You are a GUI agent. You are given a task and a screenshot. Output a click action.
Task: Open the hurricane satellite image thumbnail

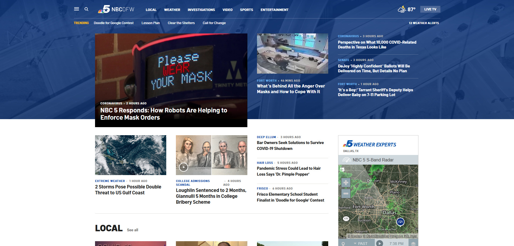click(x=131, y=155)
